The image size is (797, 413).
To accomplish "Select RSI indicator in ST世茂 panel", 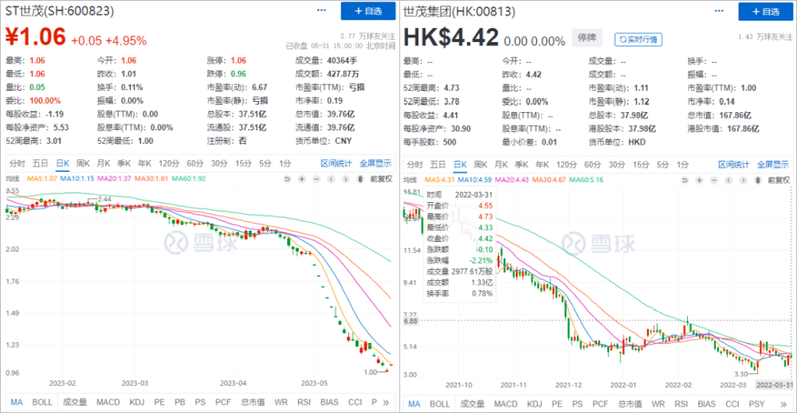I will [x=304, y=403].
